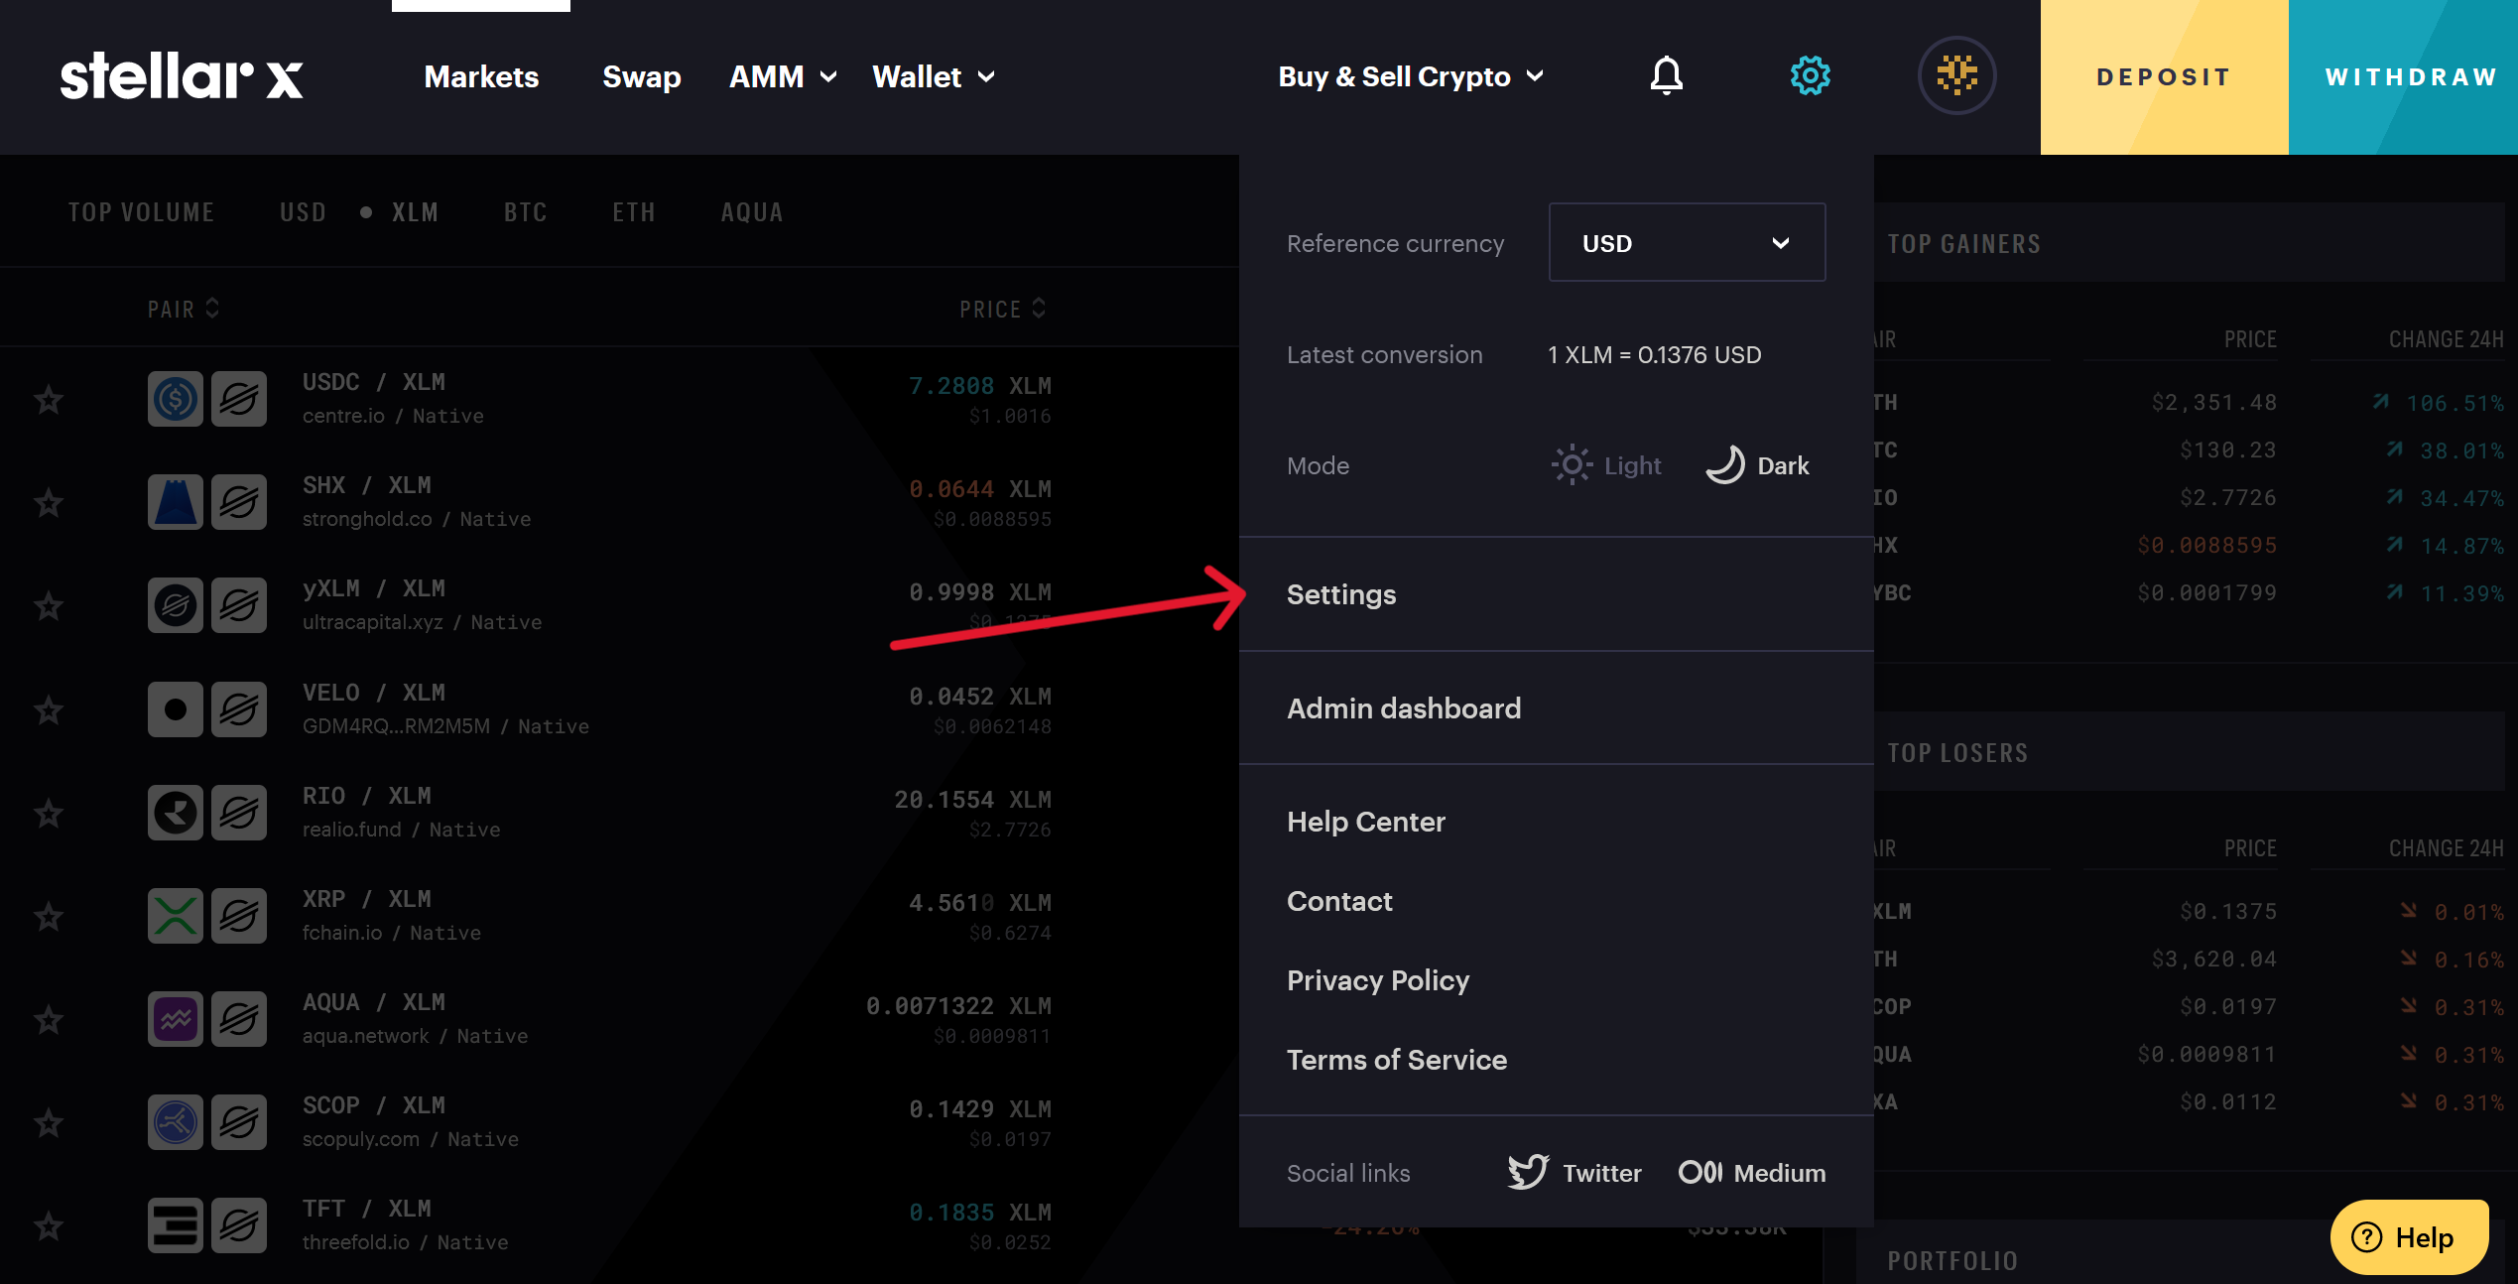Click the USDC coin icon
The image size is (2518, 1284).
point(176,399)
